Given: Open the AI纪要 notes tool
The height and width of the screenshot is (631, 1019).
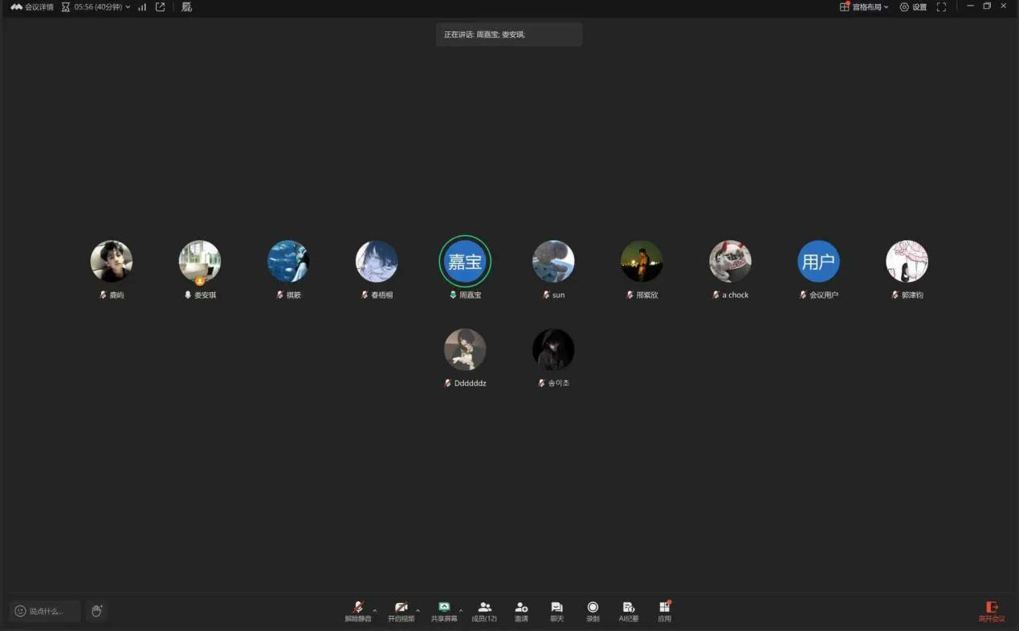Looking at the screenshot, I should point(629,610).
